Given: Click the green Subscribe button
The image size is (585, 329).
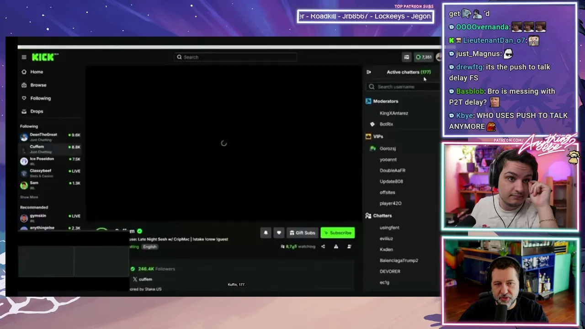Looking at the screenshot, I should (337, 233).
